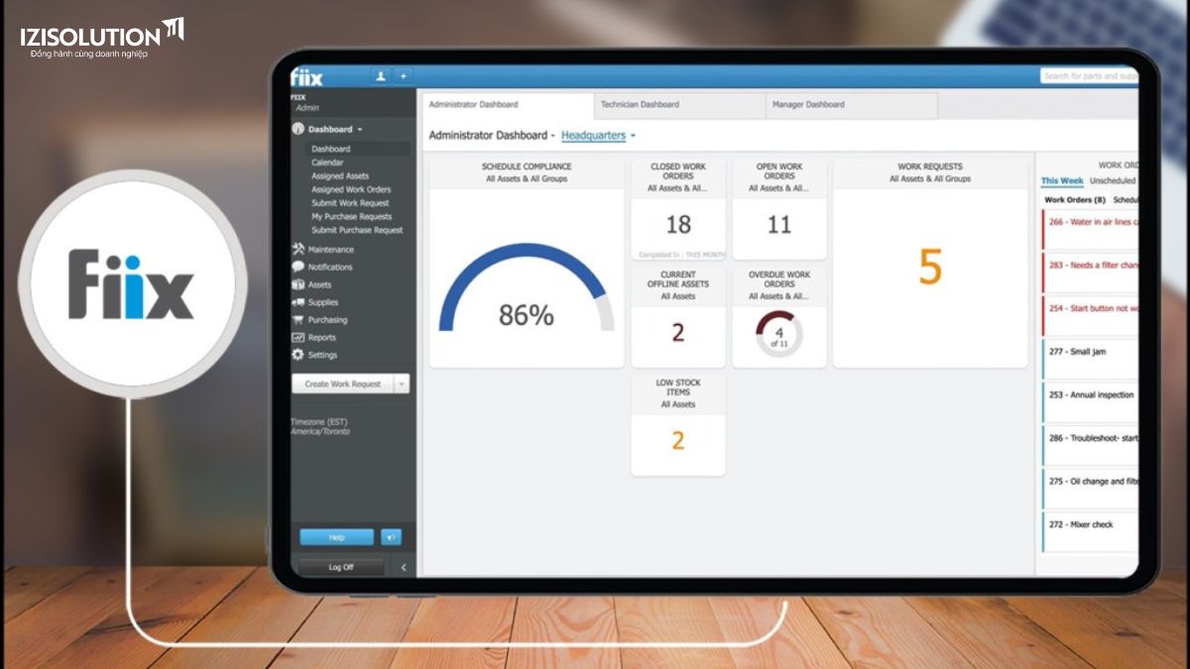Open Reports via the chart icon
Image resolution: width=1190 pixels, height=669 pixels.
pyautogui.click(x=298, y=338)
